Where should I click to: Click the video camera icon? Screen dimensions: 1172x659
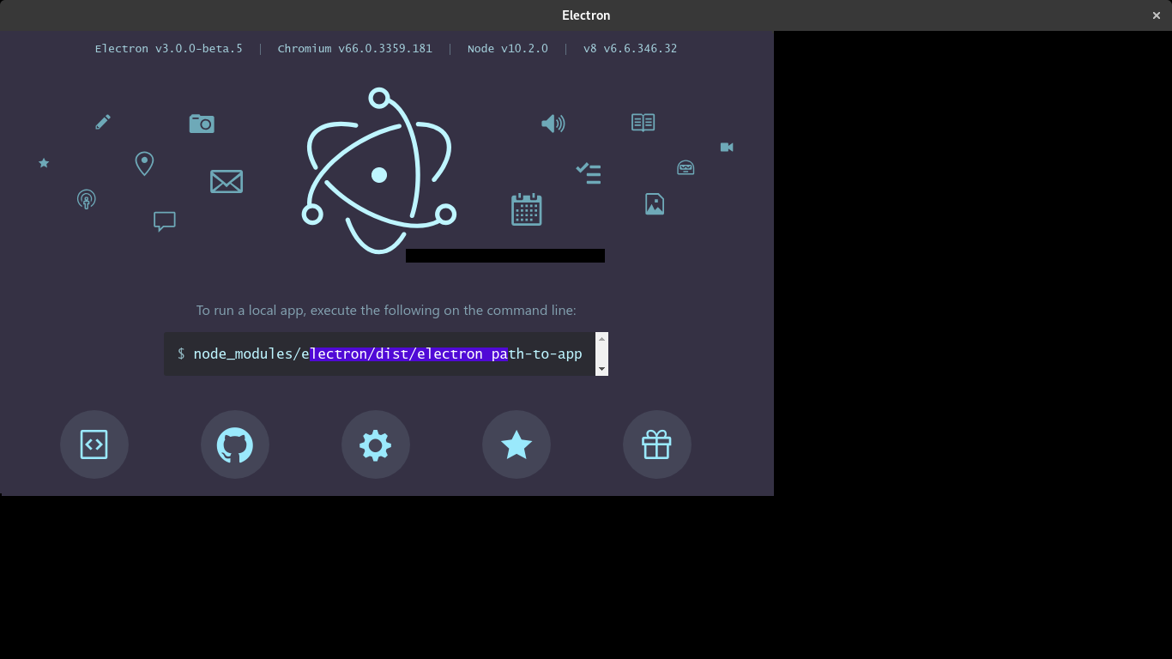[x=726, y=147]
